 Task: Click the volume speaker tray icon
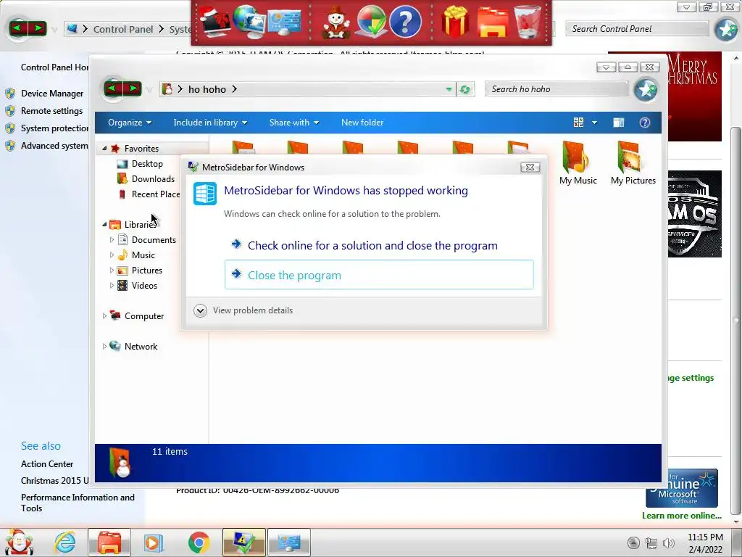click(669, 542)
